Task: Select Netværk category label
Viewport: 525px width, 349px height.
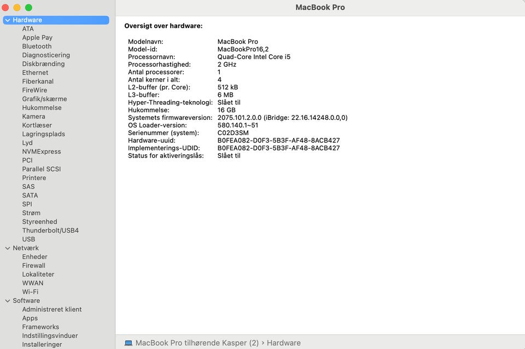Action: [26, 248]
